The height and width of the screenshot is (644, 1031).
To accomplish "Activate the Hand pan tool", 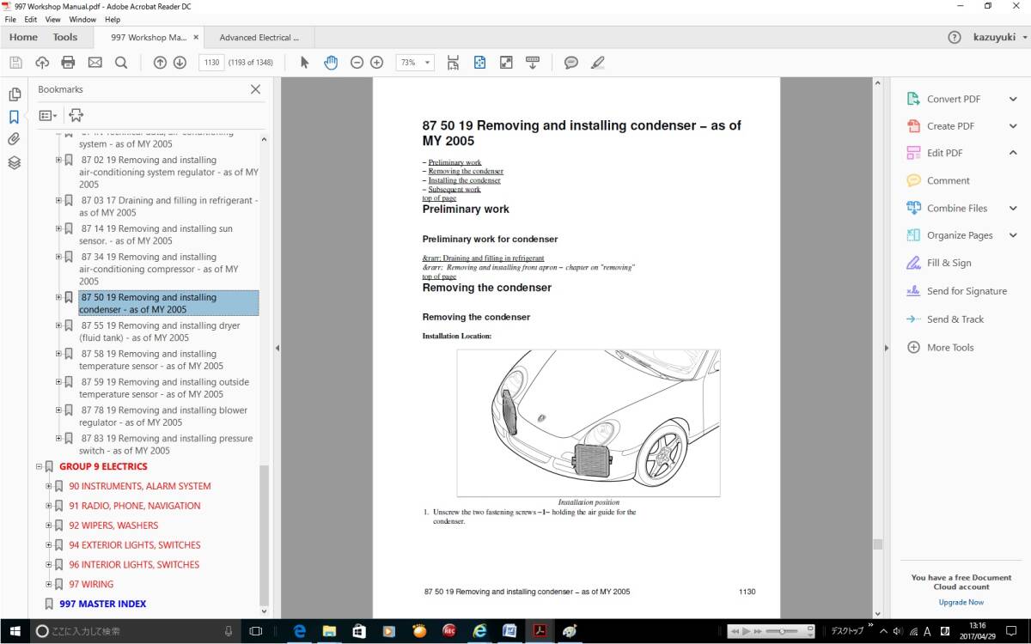I will [x=331, y=63].
